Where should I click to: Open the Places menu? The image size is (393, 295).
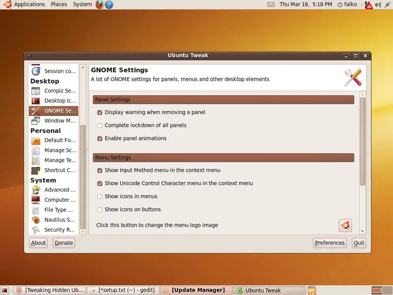(x=59, y=4)
